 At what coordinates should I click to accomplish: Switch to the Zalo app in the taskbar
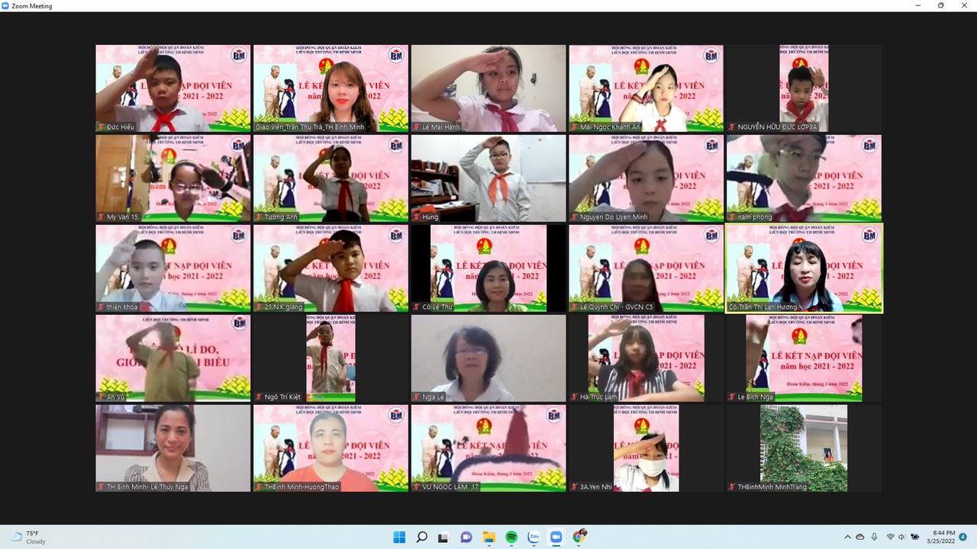click(x=534, y=537)
